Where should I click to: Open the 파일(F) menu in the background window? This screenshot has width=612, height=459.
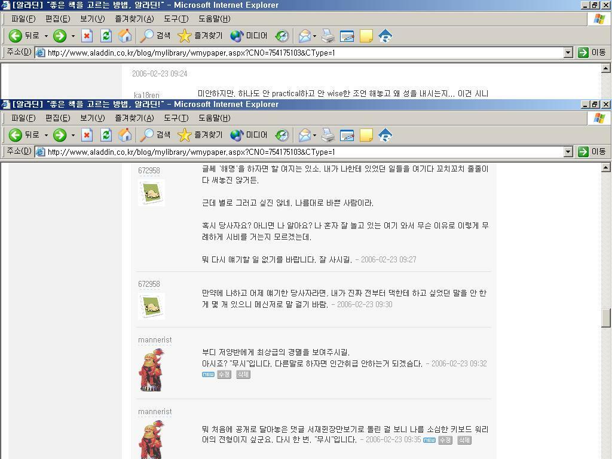[23, 19]
